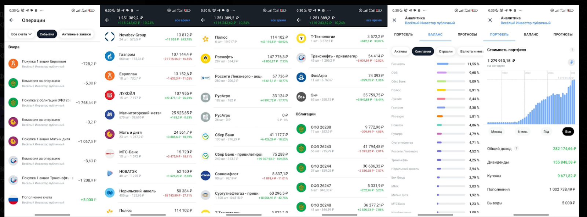Image resolution: width=587 pixels, height=217 pixels.
Task: Set the chart period to Месяц
Action: (x=496, y=132)
